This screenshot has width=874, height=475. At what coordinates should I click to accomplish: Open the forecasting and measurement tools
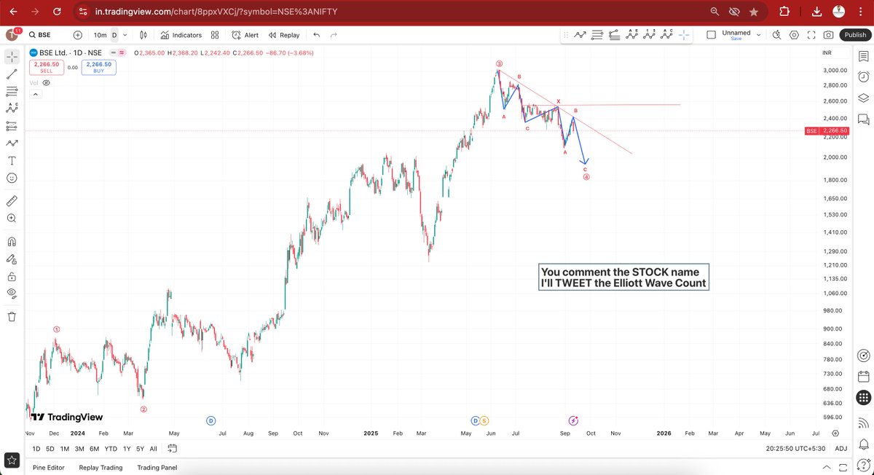12,126
